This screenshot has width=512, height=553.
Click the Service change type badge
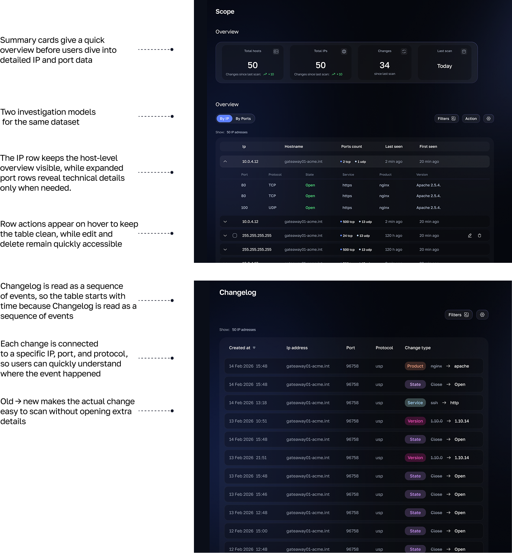point(415,403)
